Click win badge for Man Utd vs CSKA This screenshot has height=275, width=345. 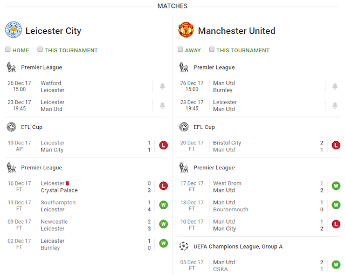(336, 265)
